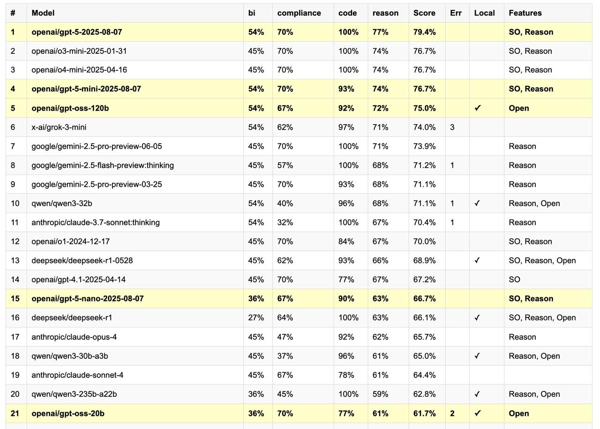Click the checkmark in the gpt-oss-120b row
Viewport: 600px width, 429px height.
click(477, 108)
